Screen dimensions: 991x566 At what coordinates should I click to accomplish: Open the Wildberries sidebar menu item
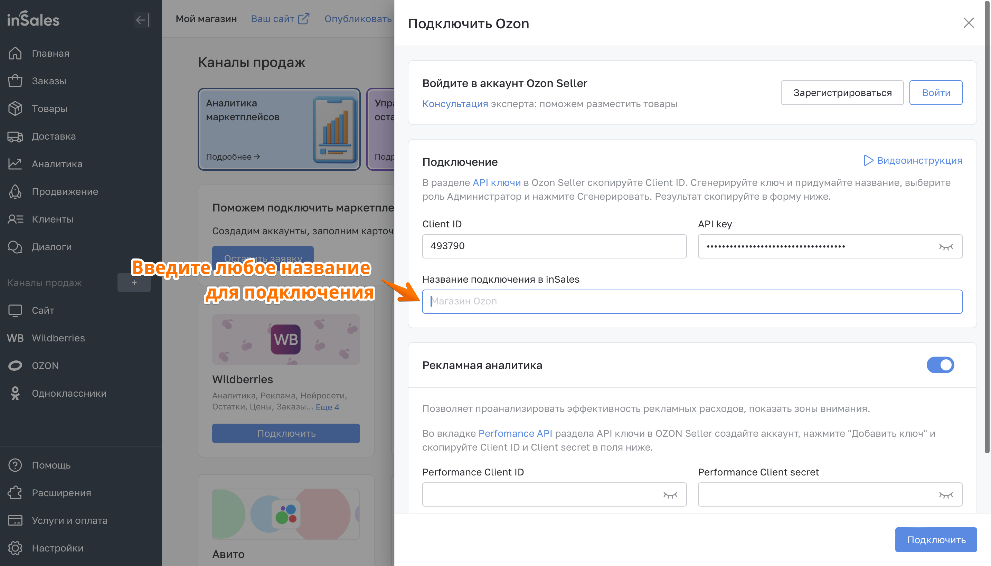58,338
